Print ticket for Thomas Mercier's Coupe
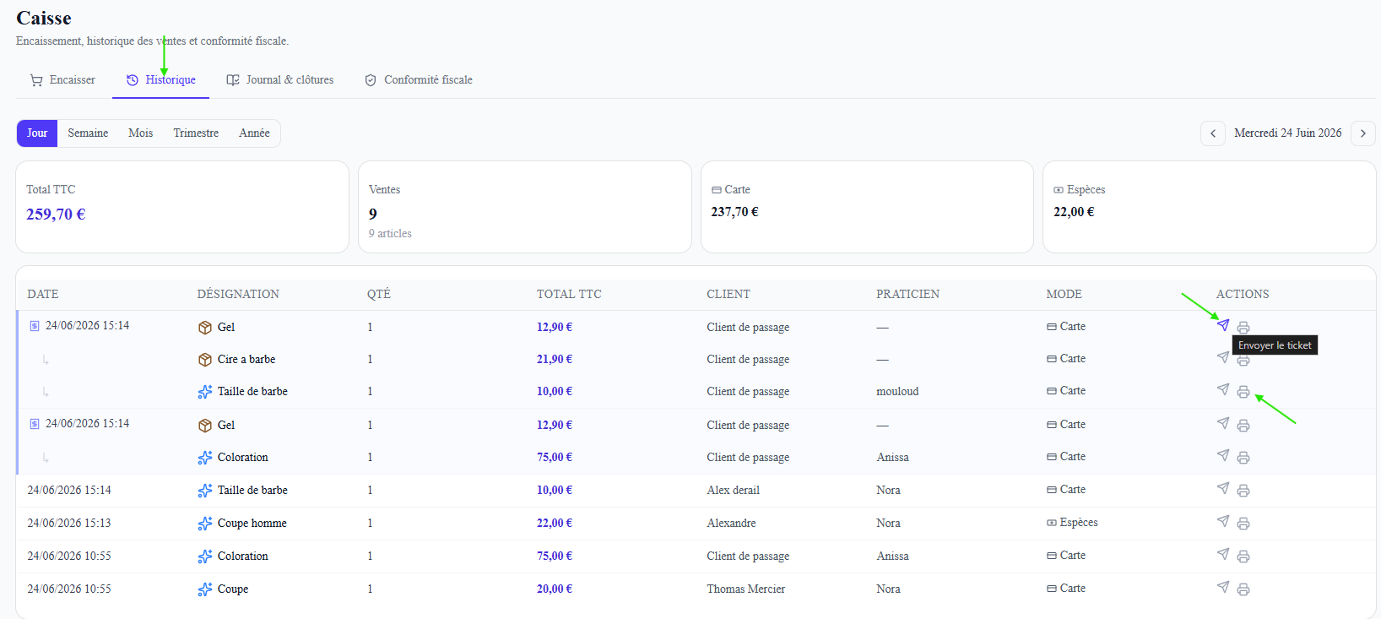This screenshot has width=1381, height=619. pyautogui.click(x=1243, y=589)
